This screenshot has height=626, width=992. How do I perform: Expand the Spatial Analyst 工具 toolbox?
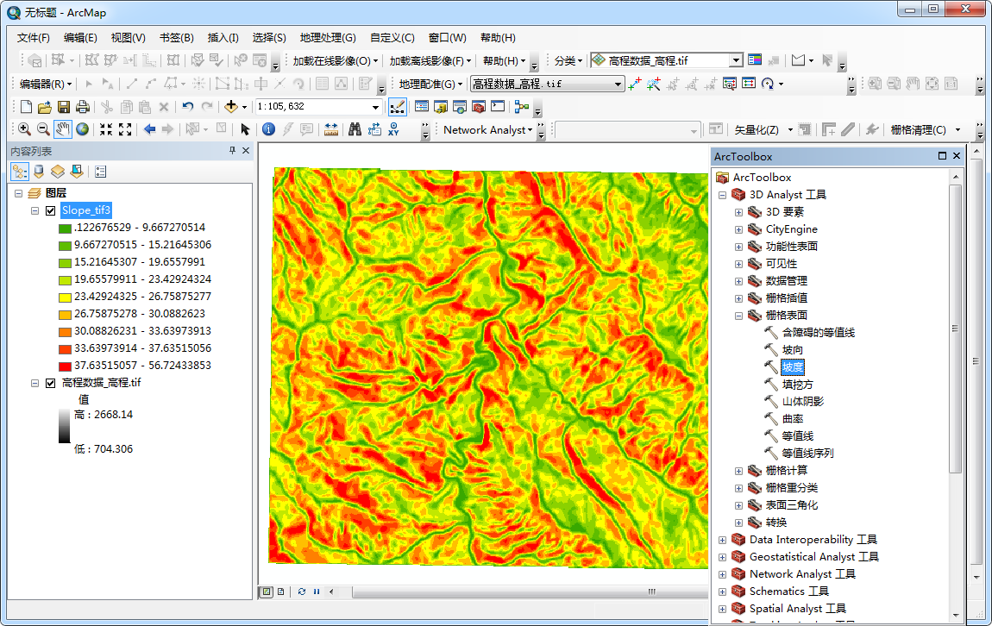pos(722,609)
